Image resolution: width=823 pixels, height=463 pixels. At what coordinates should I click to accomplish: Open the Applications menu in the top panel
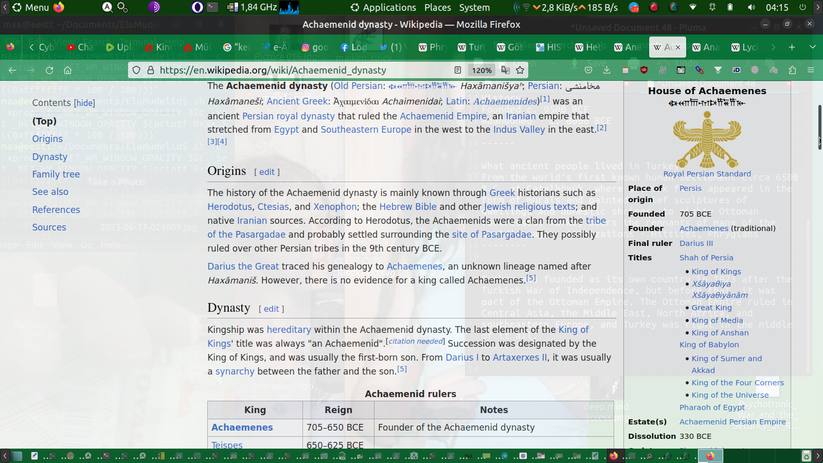[x=384, y=7]
